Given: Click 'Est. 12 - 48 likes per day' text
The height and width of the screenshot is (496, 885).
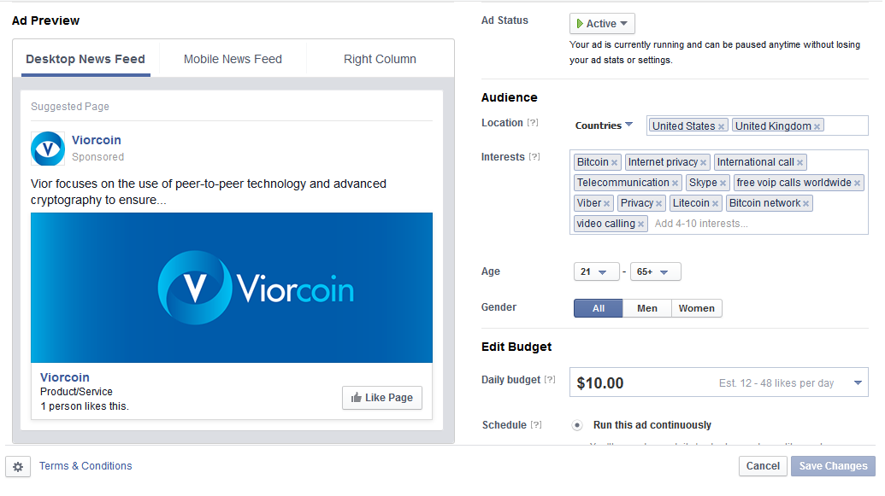Looking at the screenshot, I should tap(776, 383).
